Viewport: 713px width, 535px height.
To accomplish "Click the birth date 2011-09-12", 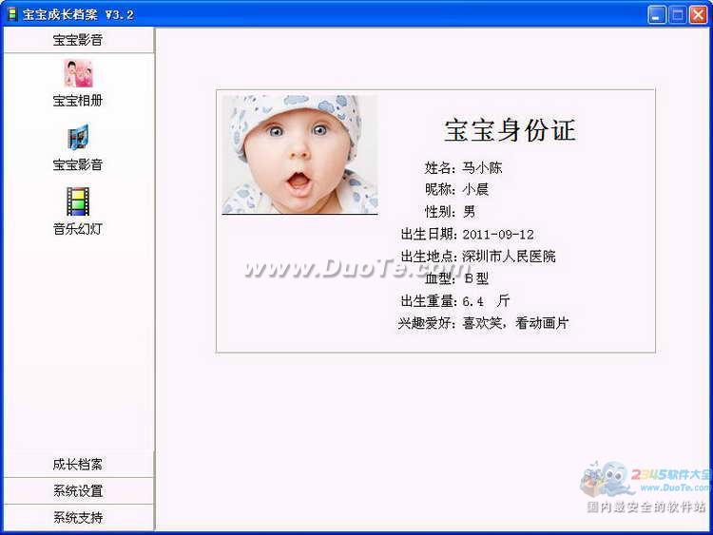I will (x=498, y=234).
